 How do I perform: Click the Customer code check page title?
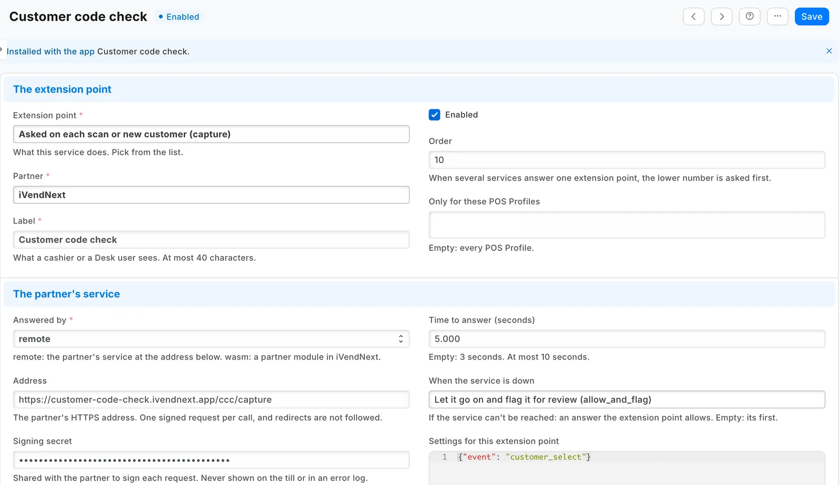(78, 17)
